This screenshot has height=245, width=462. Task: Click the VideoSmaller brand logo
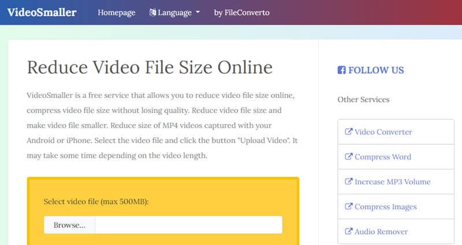click(42, 12)
